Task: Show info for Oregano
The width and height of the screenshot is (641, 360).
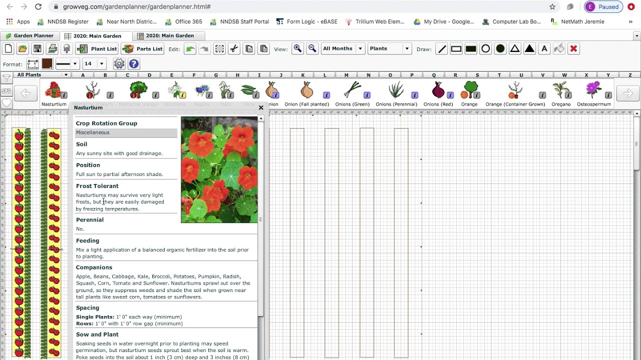Action: (574, 95)
